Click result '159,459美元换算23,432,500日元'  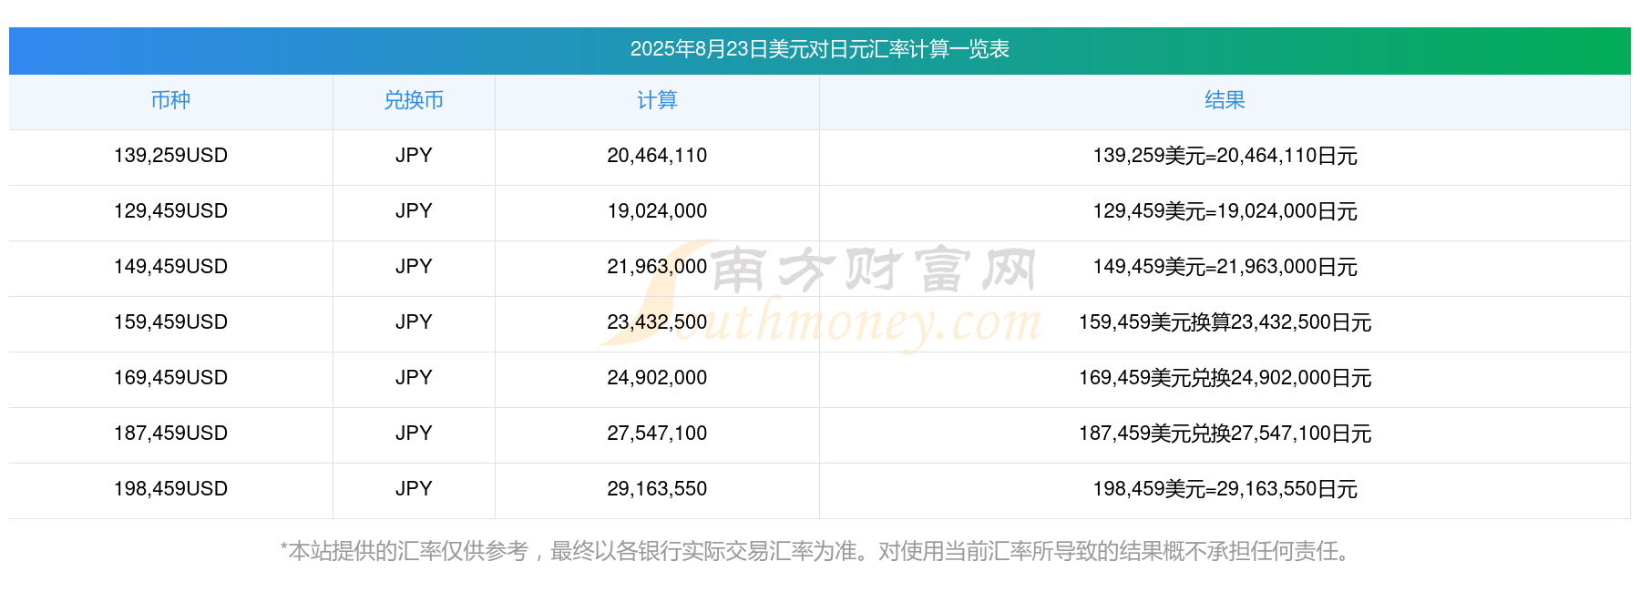(1225, 322)
